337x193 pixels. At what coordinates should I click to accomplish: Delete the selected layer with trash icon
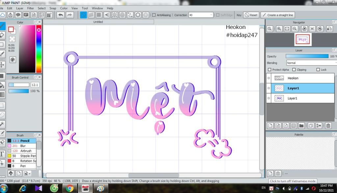(328, 125)
